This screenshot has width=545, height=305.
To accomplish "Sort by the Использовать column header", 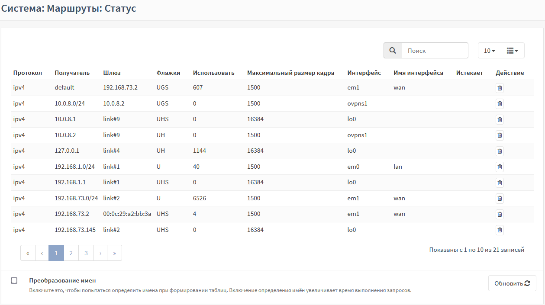I will (x=214, y=73).
